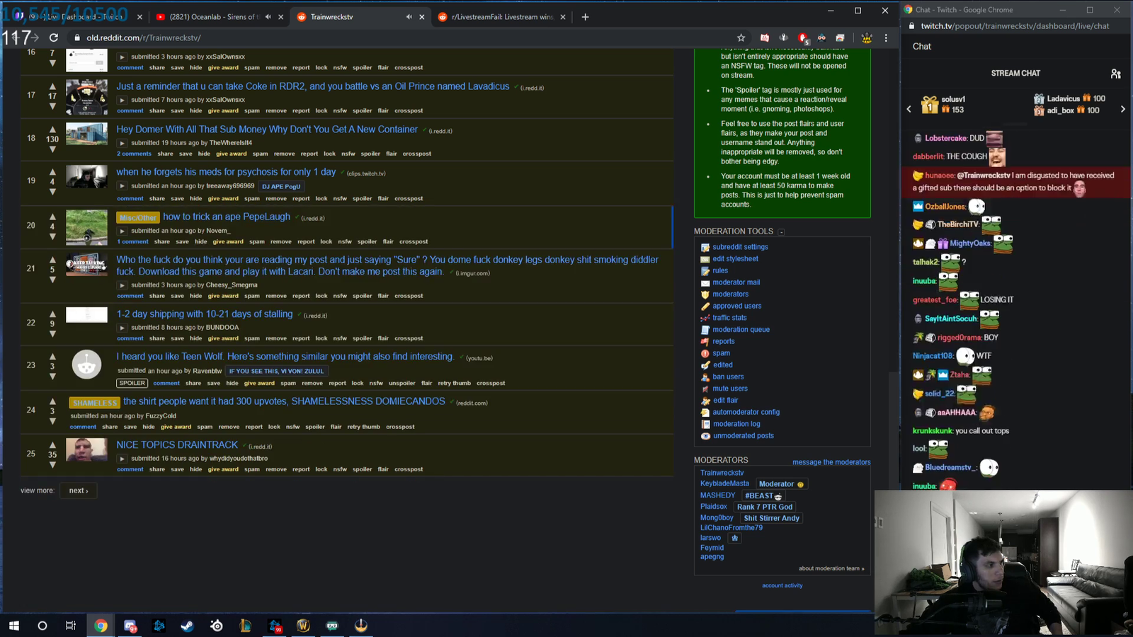Open the Chrome three-dot menu
This screenshot has height=637, width=1133.
(886, 38)
